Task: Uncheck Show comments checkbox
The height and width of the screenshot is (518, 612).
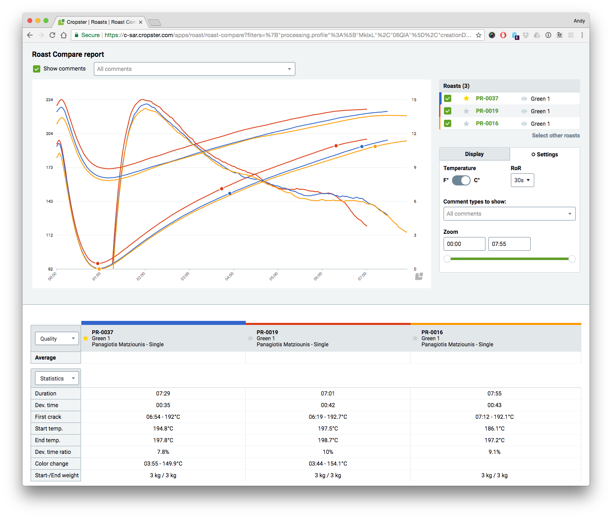Action: coord(37,69)
